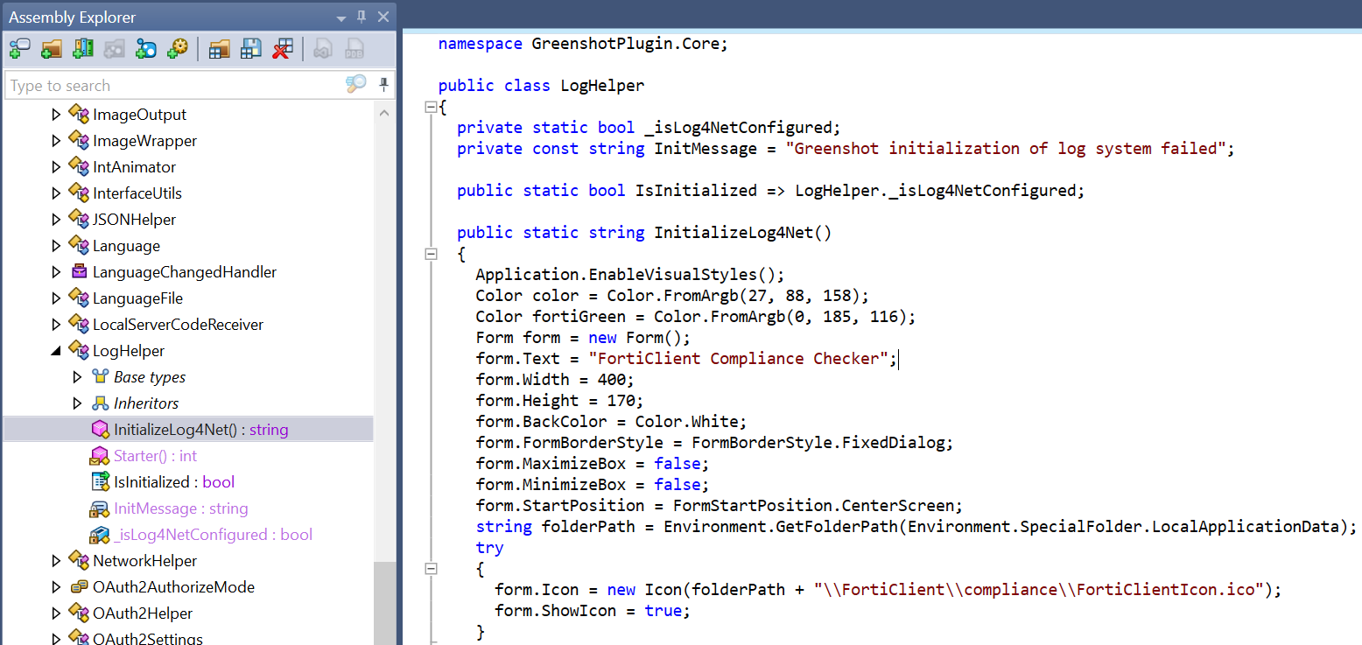The width and height of the screenshot is (1362, 645).
Task: Click the Type to search input field
Action: (x=175, y=86)
